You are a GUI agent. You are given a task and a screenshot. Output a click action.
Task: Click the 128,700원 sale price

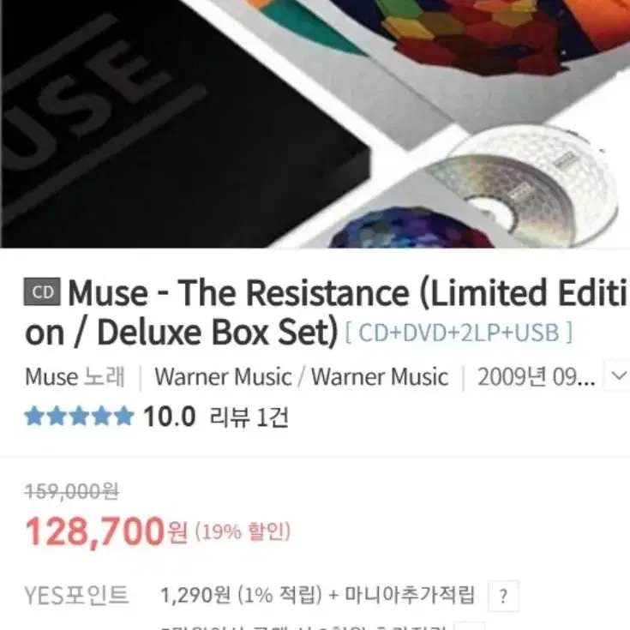[x=106, y=531]
